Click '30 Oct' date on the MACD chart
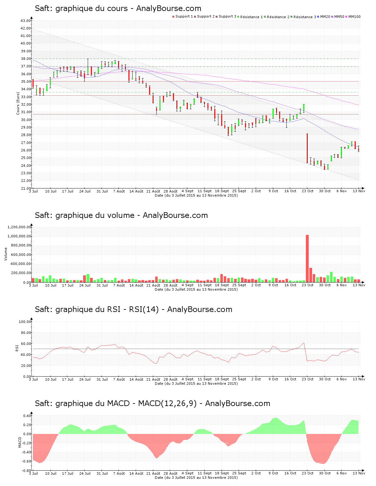The width and height of the screenshot is (376, 486). 325,473
